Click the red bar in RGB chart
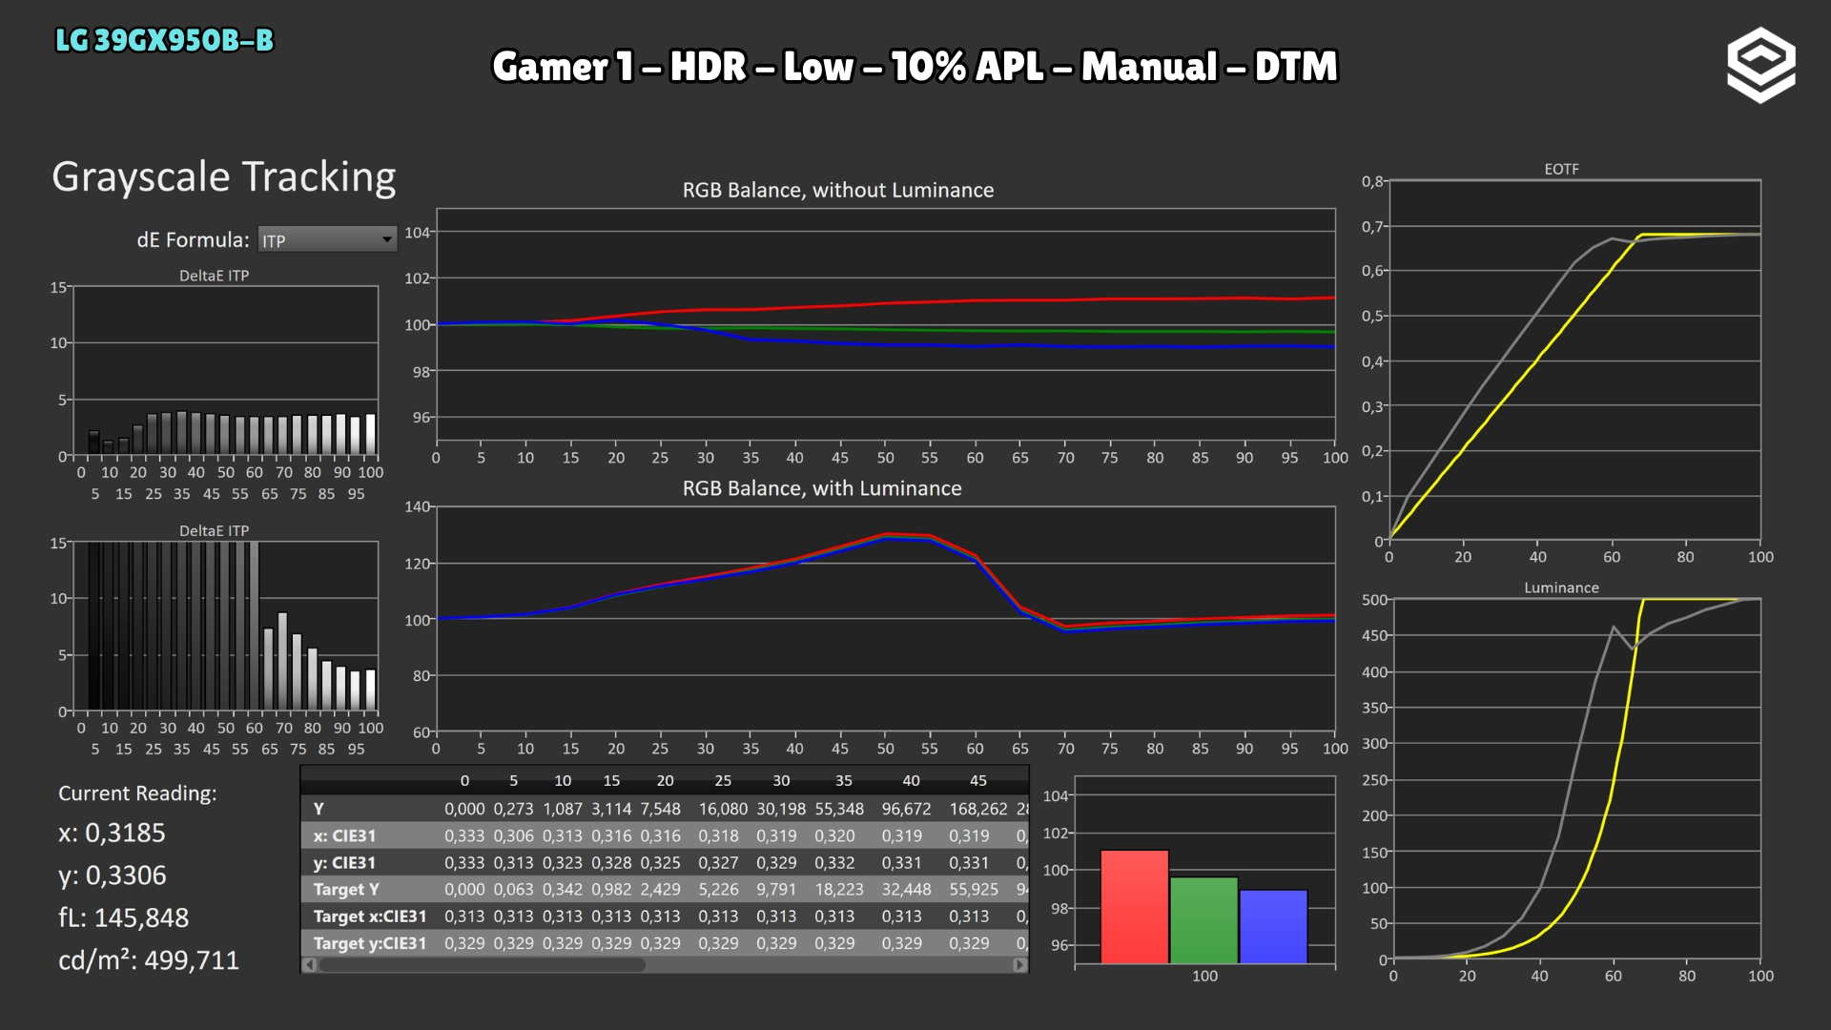The image size is (1831, 1030). 1134,907
